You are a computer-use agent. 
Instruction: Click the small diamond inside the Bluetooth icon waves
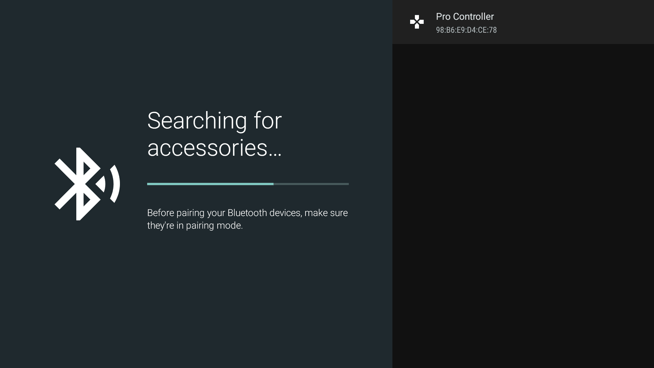click(100, 184)
